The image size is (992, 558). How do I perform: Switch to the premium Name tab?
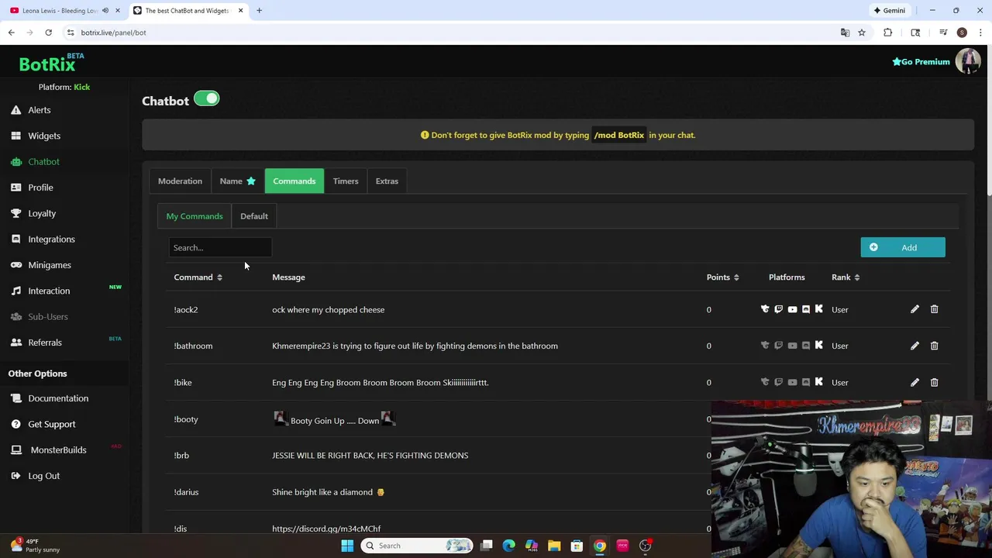(237, 181)
